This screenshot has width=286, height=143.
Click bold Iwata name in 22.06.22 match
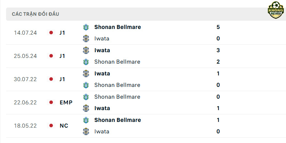(x=102, y=108)
